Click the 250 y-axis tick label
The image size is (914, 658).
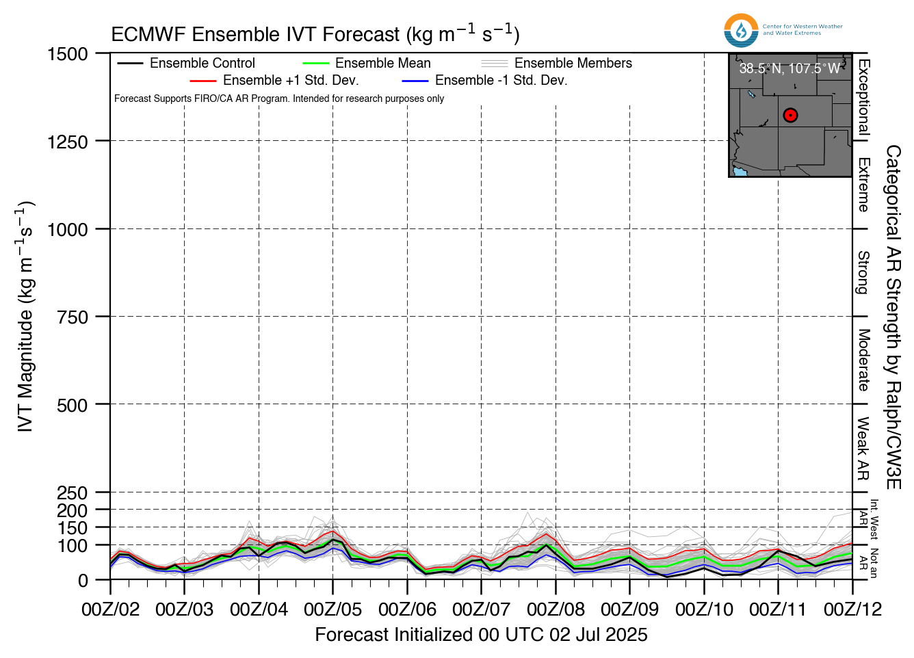pos(73,492)
